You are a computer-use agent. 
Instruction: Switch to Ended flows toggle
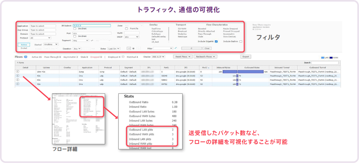click(23, 48)
